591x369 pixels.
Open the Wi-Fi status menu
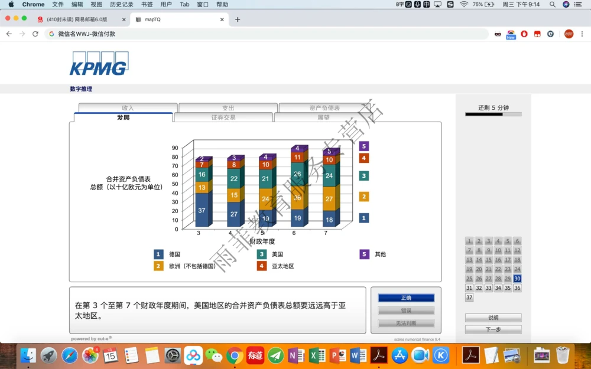pyautogui.click(x=464, y=4)
